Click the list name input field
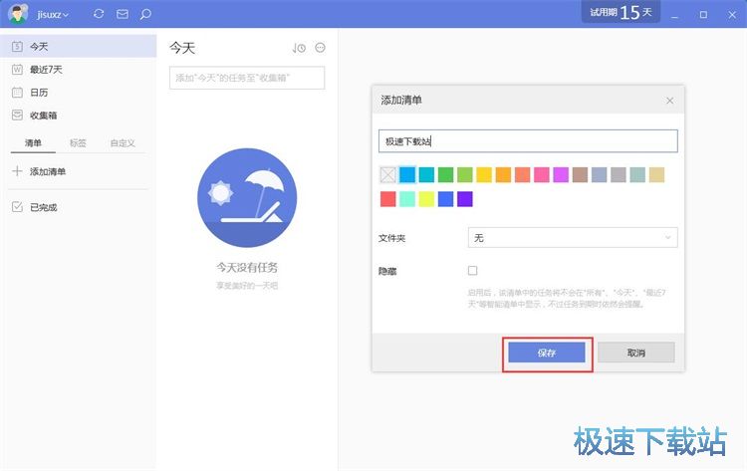The height and width of the screenshot is (471, 747). pyautogui.click(x=528, y=141)
